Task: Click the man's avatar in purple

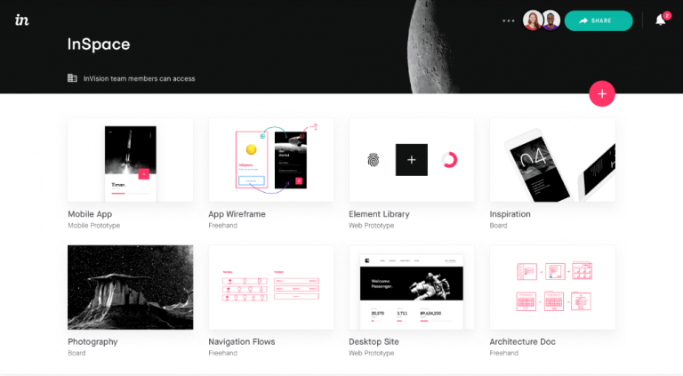Action: (551, 20)
